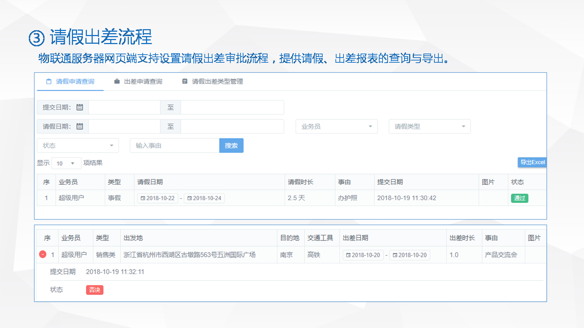Change results per page from 10
584x328 pixels.
pos(66,163)
